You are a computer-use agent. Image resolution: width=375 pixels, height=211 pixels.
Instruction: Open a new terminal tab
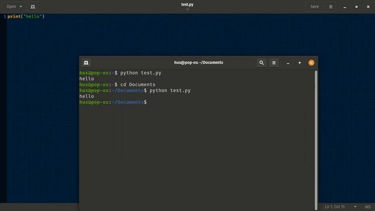click(86, 63)
